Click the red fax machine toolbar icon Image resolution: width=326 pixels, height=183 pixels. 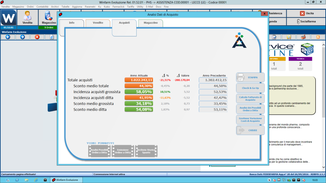pos(303,37)
